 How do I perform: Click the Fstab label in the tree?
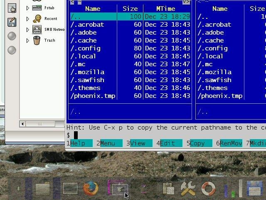[x=49, y=7]
